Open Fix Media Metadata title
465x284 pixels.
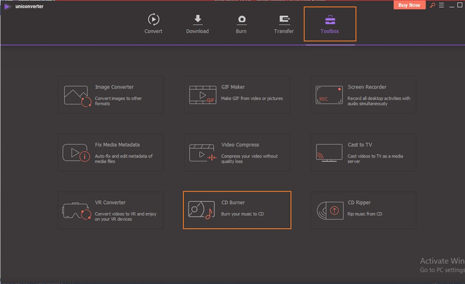tap(117, 145)
